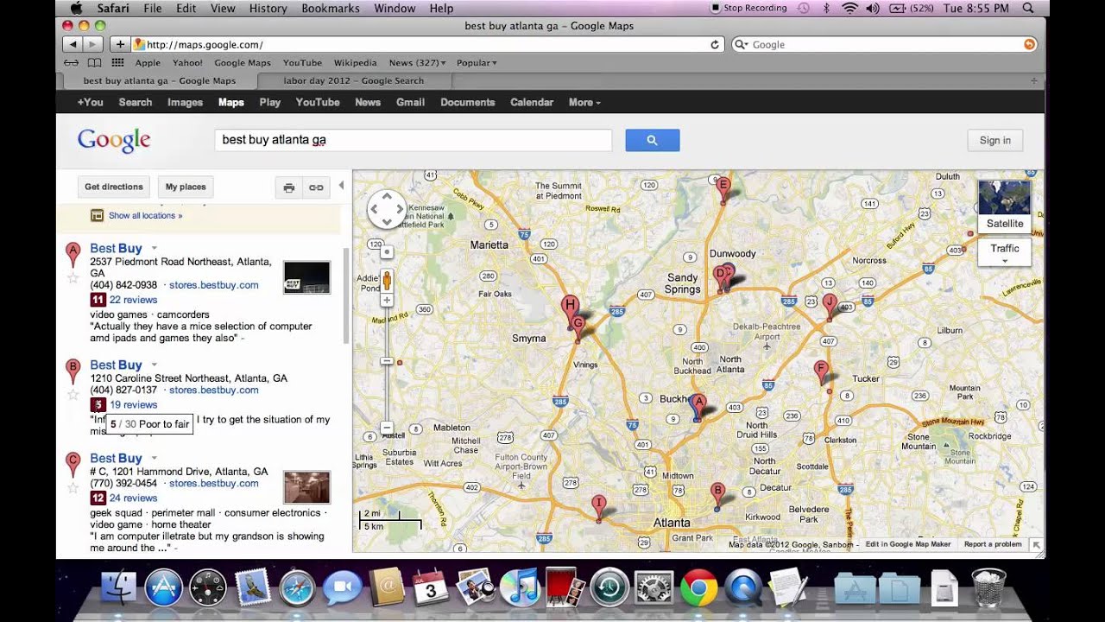
Task: Click the Get directions button
Action: click(x=114, y=187)
